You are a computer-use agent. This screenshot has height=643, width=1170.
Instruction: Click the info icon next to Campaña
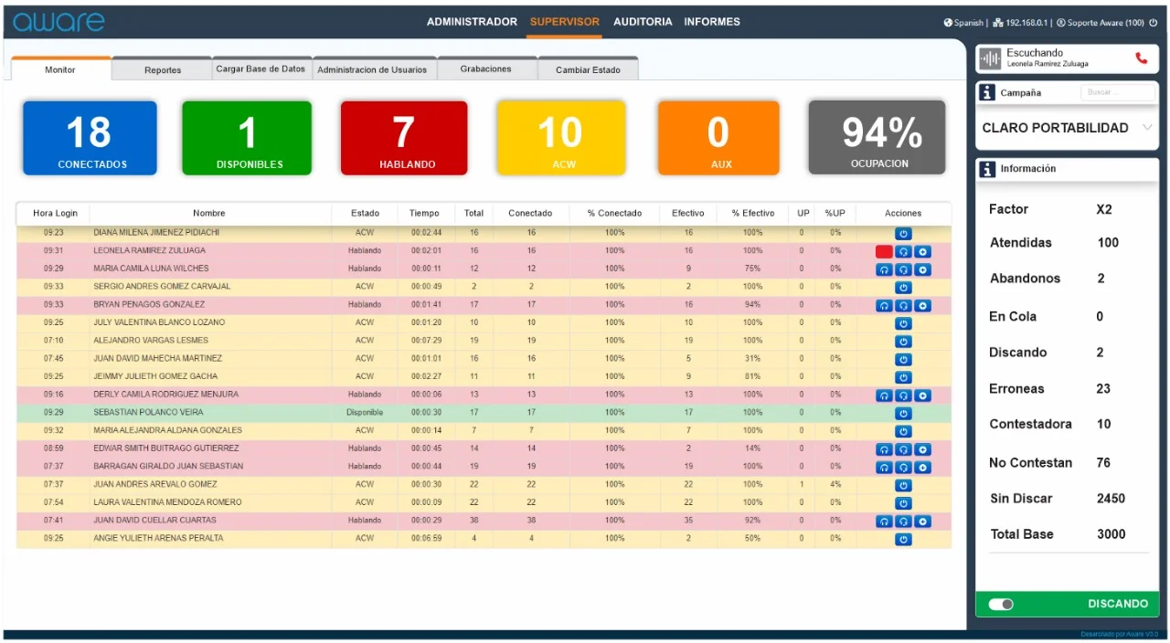tap(986, 91)
